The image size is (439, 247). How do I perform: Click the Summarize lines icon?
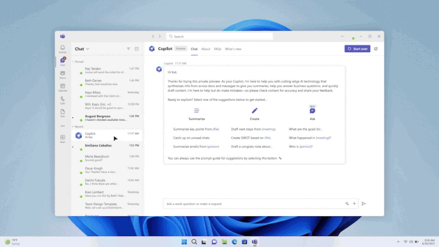tap(196, 111)
